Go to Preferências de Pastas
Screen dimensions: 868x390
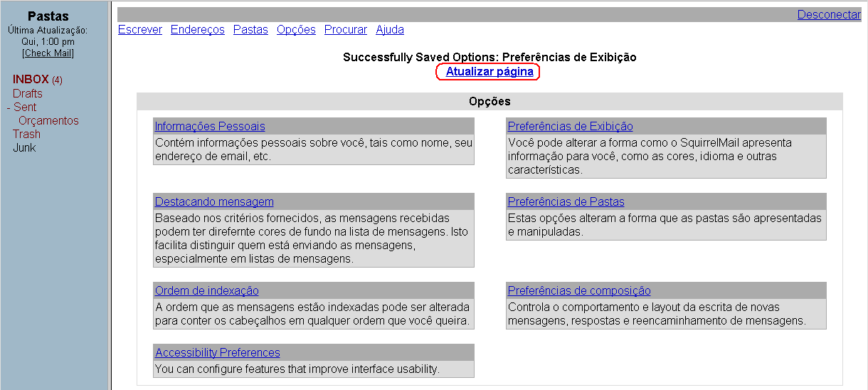click(566, 202)
